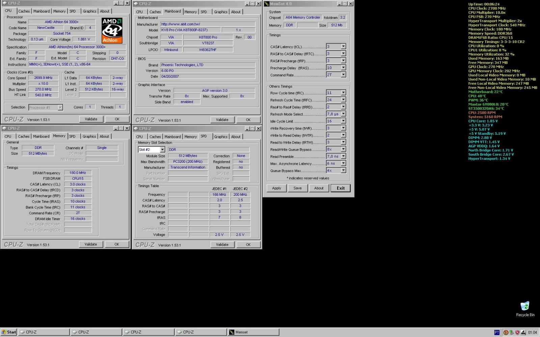Viewport: 540px width, 337px height.
Task: Click the JEDEC #2 frequency 200 MHz cell
Action: 240,194
